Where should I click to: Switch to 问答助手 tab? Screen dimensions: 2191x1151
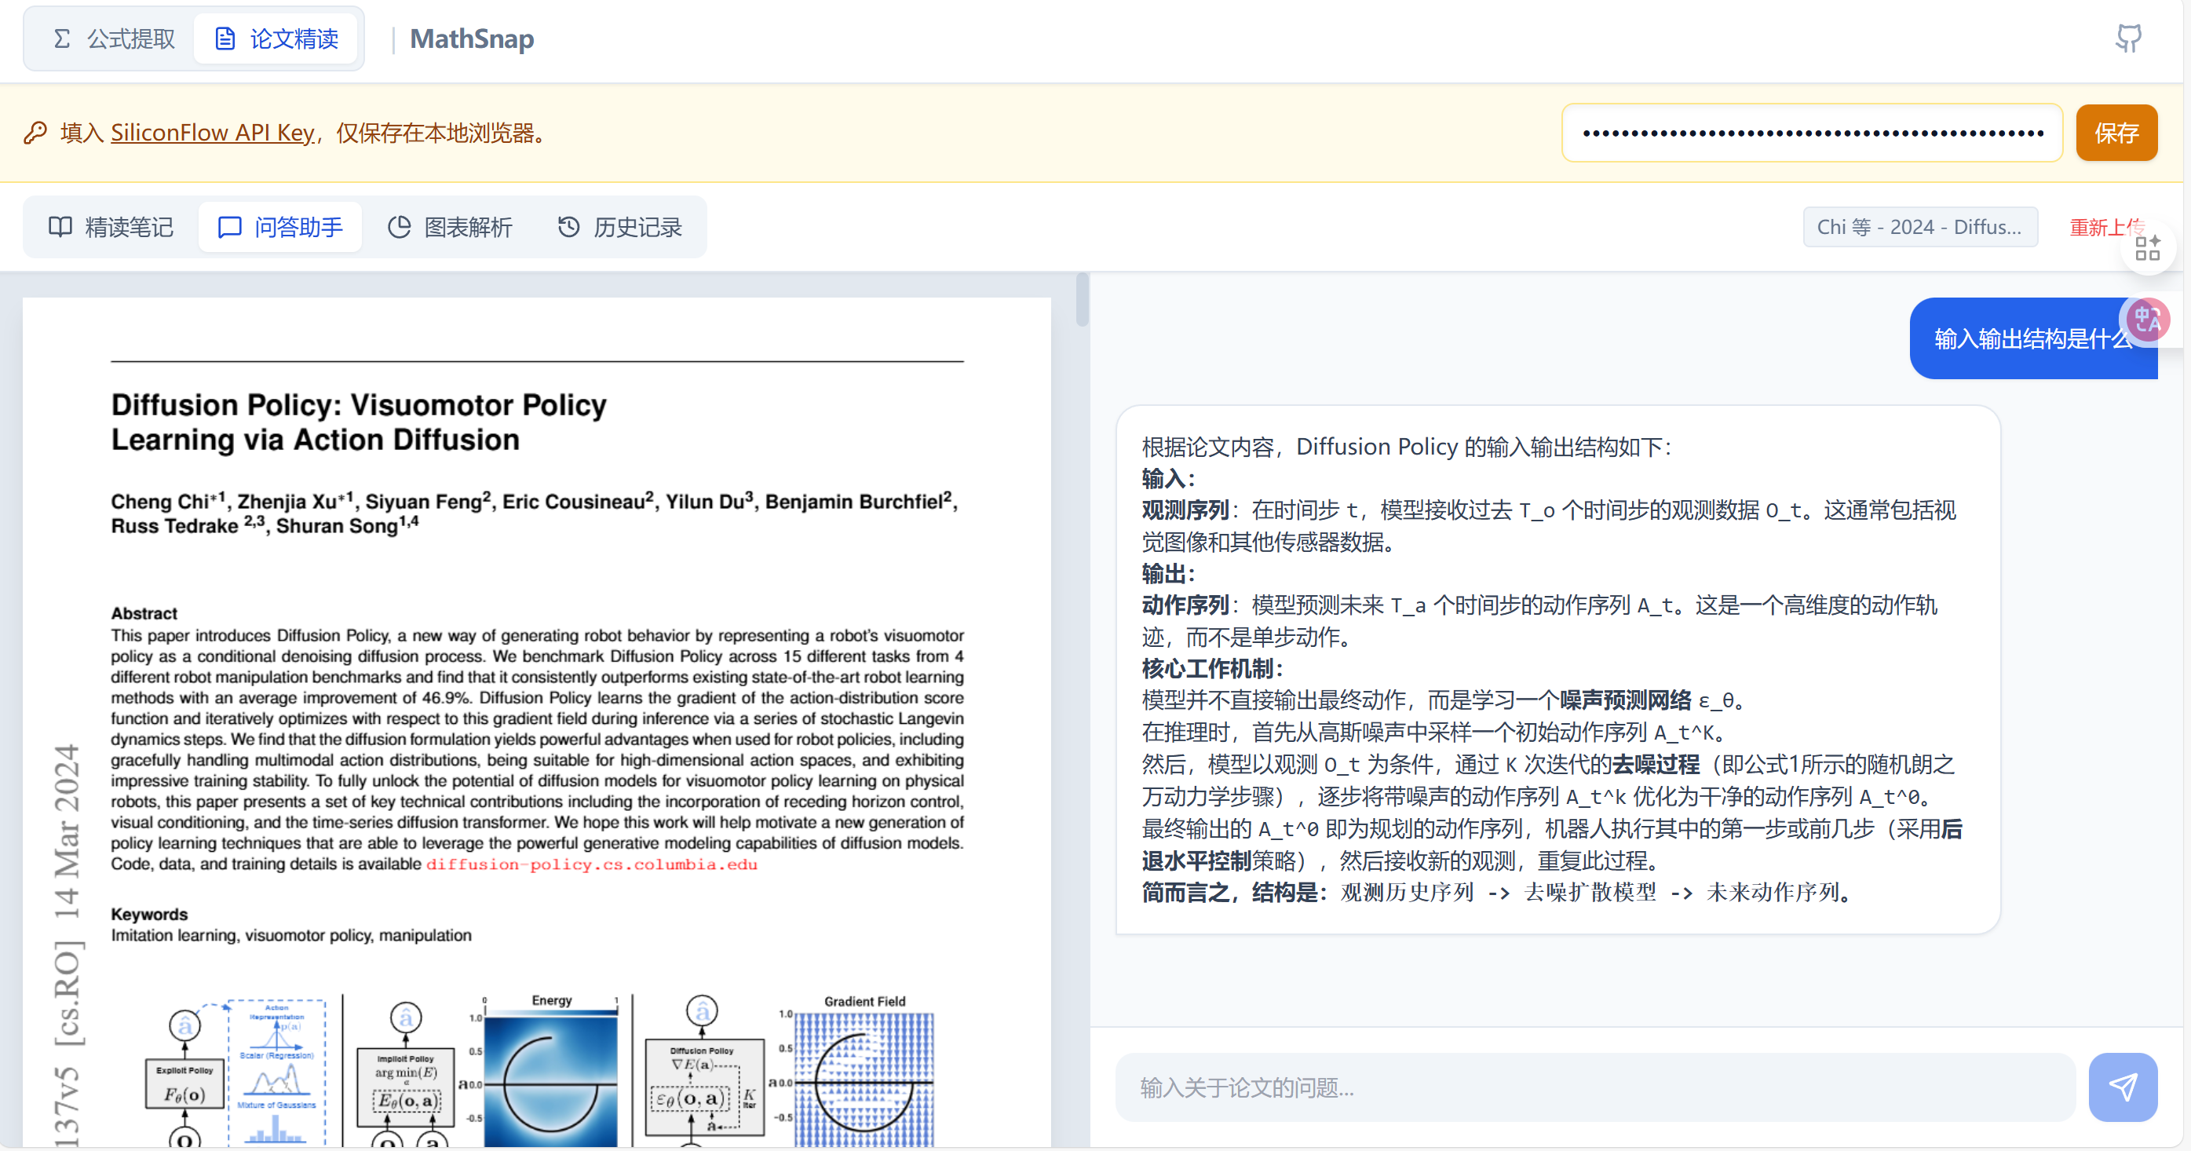point(279,227)
